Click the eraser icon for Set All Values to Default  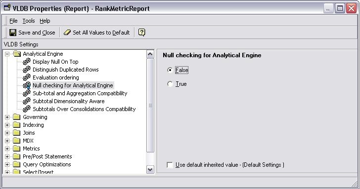pyautogui.click(x=67, y=33)
